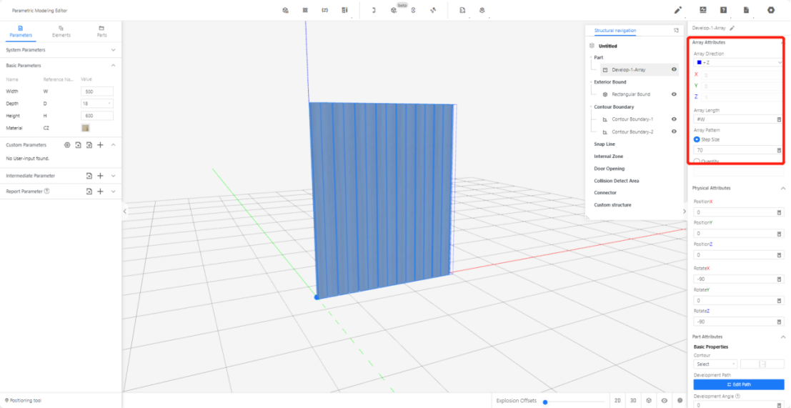Open the help question mark icon
This screenshot has height=408, width=791.
click(x=724, y=10)
